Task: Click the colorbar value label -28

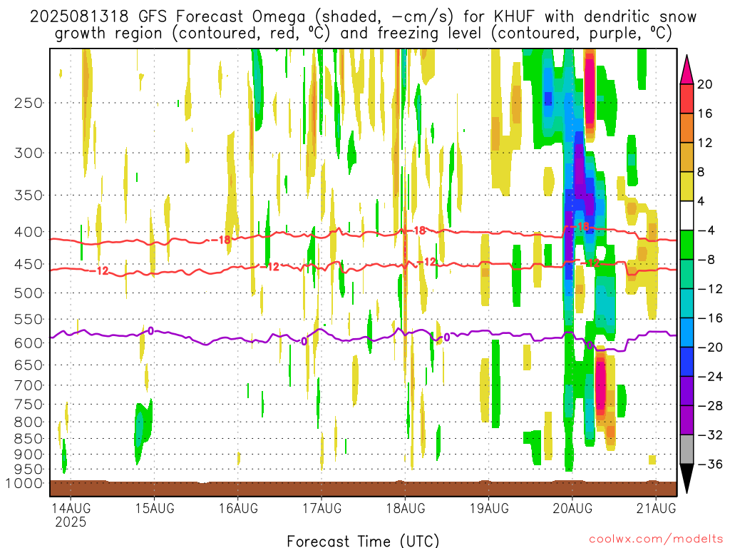Action: [x=710, y=406]
